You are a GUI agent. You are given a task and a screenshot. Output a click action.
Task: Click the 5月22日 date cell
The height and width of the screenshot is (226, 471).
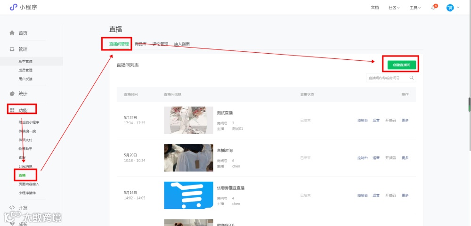pyautogui.click(x=130, y=118)
